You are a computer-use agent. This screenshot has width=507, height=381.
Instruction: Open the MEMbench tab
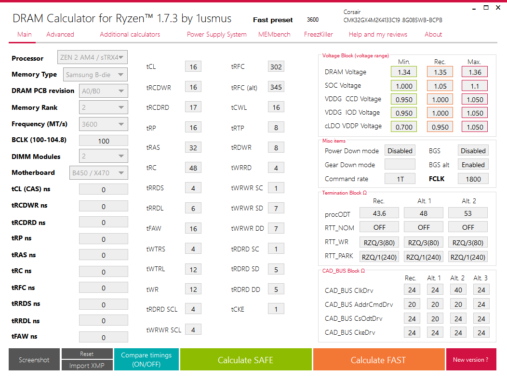[x=274, y=34]
